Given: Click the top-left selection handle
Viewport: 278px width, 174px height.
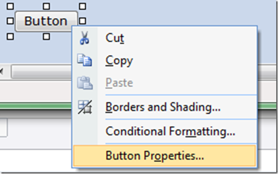Looking at the screenshot, I should [10, 6].
